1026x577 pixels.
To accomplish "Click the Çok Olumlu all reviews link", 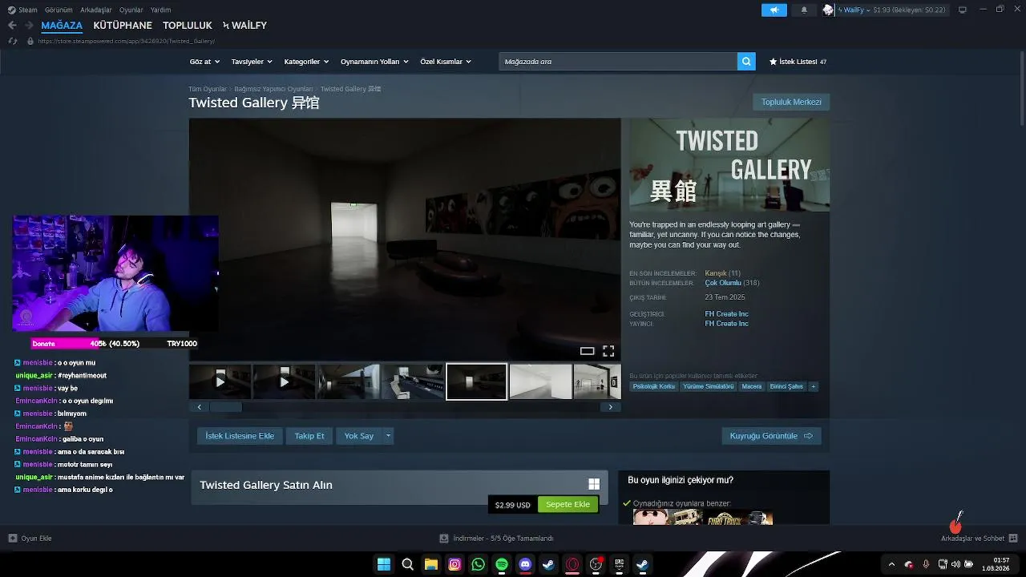I will click(x=723, y=283).
